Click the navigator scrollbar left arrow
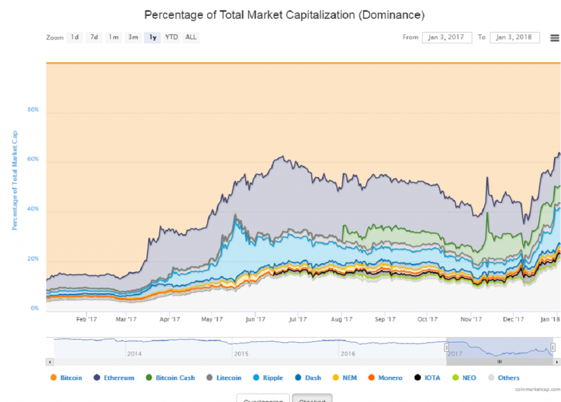561x402 pixels. [49, 362]
